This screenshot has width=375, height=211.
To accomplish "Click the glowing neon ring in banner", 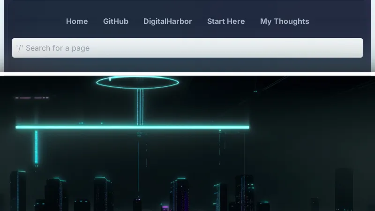I will click(137, 82).
